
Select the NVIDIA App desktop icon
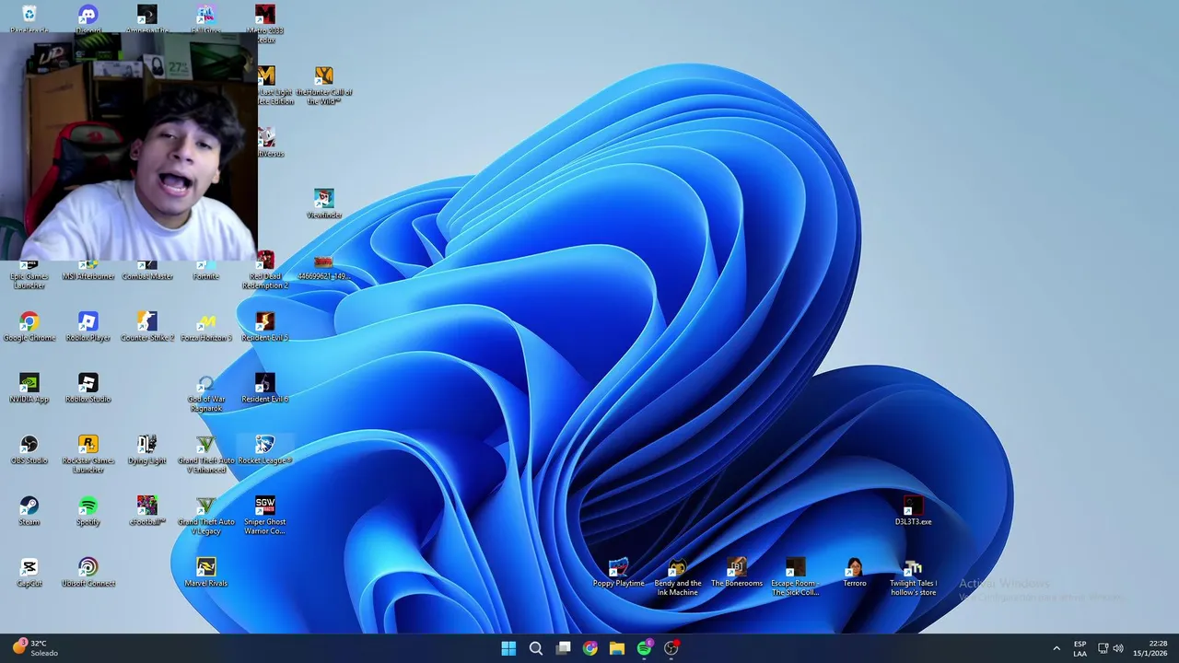[29, 388]
